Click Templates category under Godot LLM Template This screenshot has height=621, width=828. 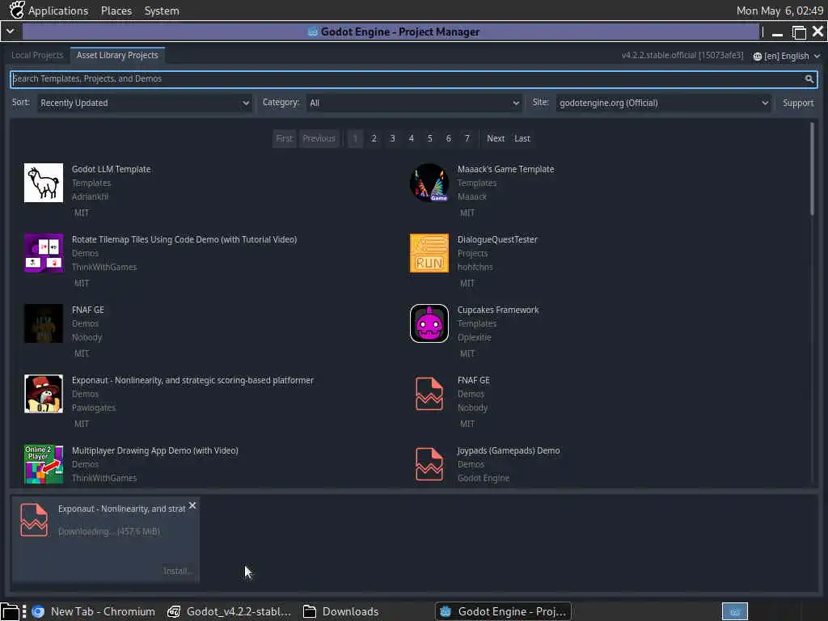(91, 183)
